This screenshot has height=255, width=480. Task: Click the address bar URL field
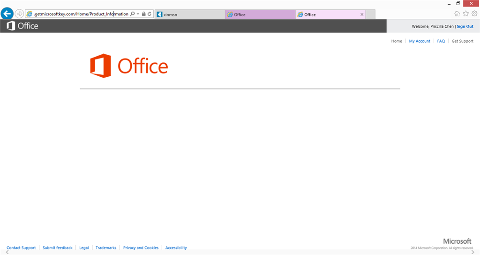coord(81,14)
